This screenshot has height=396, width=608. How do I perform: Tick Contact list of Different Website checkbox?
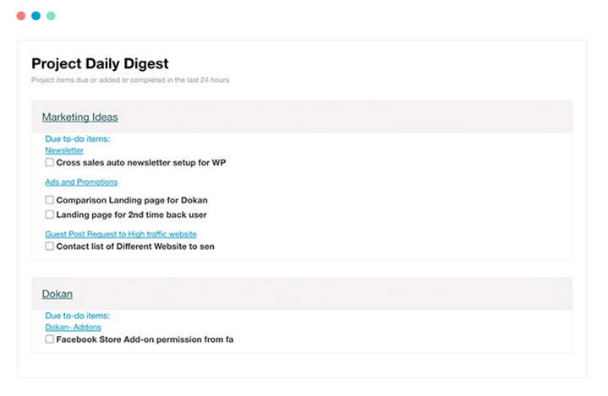[x=49, y=247]
